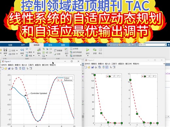Toggle Insert Legend in Figure 1 toolbar
170x127 pixels.
[x=24, y=68]
